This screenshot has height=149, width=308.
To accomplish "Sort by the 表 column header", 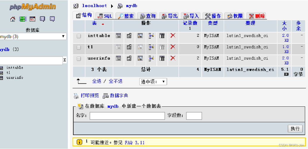I will click(x=94, y=23).
